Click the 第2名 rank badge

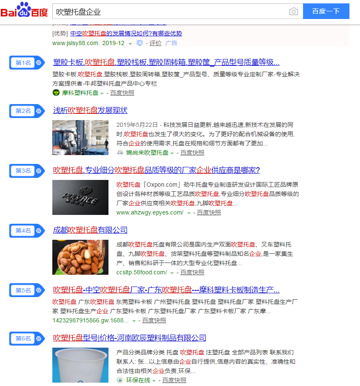(x=27, y=111)
